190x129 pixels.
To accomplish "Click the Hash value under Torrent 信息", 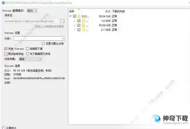I will coord(39,78).
